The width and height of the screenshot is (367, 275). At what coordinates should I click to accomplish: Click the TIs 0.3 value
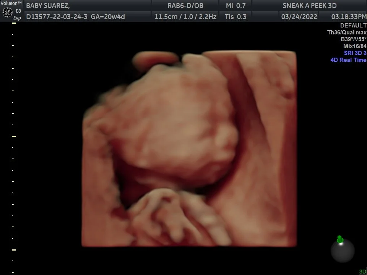tap(235, 17)
